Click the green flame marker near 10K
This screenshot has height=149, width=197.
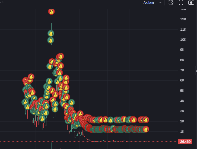coord(50,40)
